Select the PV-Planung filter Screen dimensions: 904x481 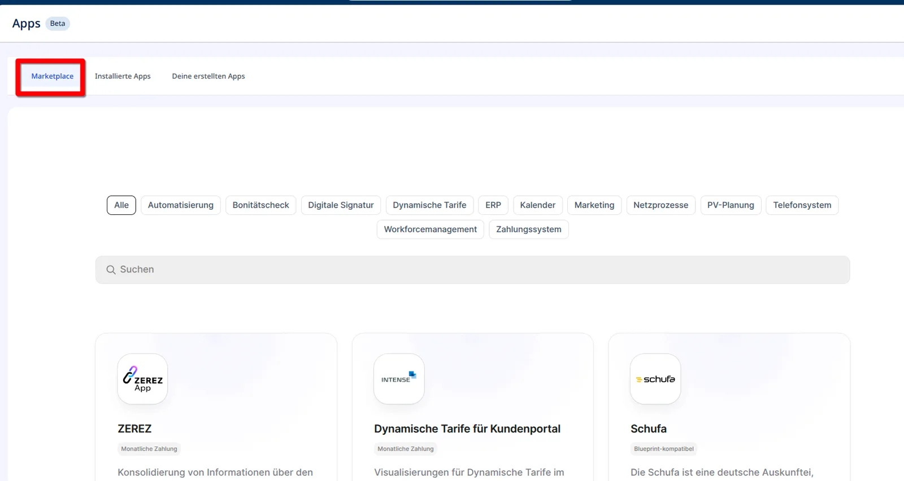731,205
